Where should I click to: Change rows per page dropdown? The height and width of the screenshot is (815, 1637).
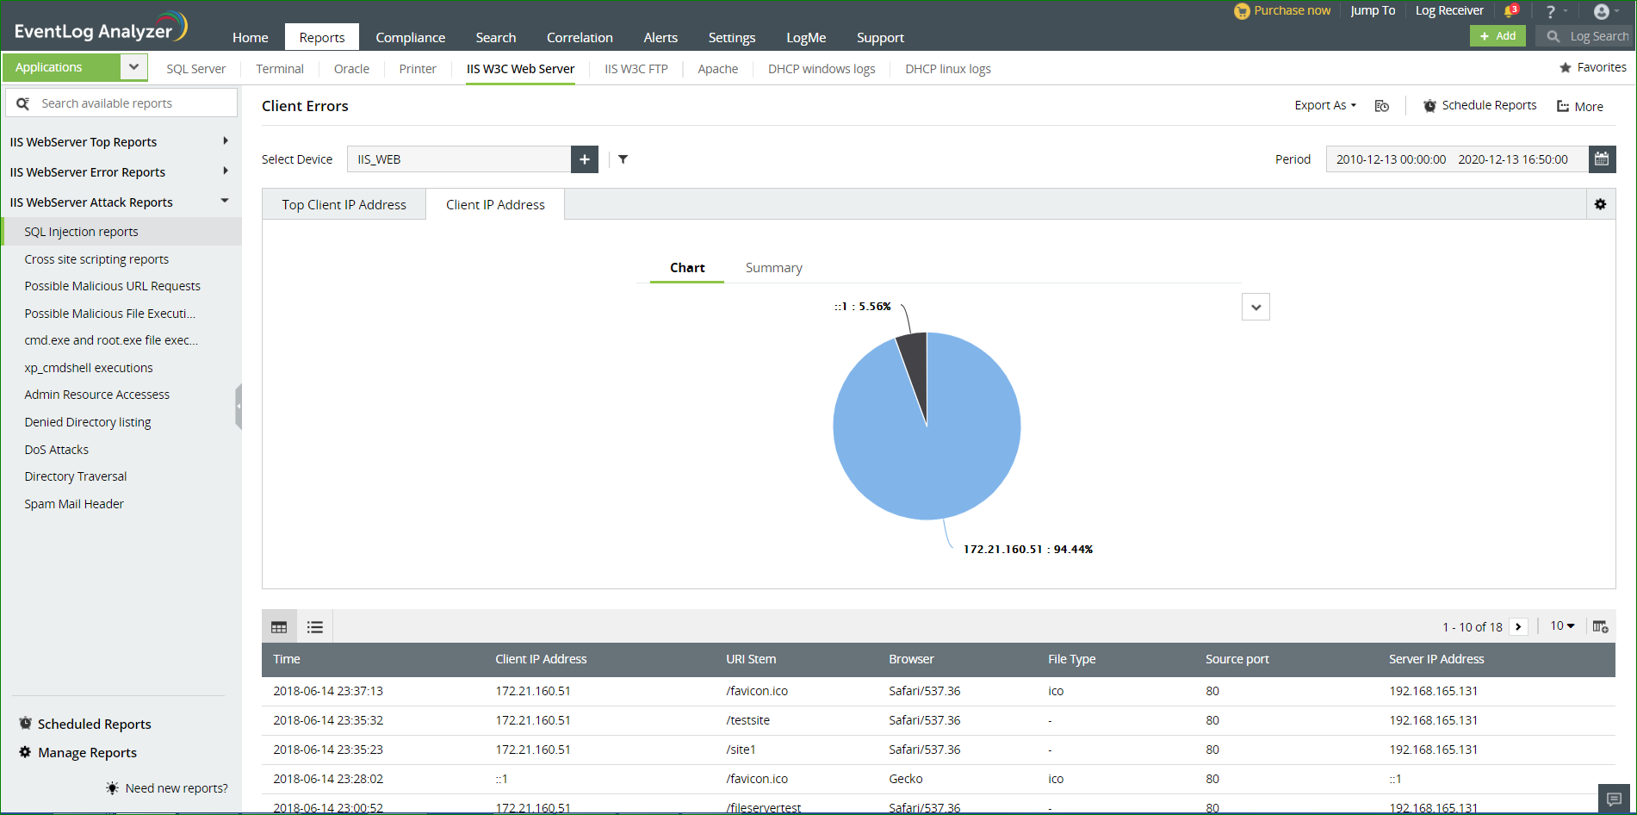pyautogui.click(x=1562, y=626)
